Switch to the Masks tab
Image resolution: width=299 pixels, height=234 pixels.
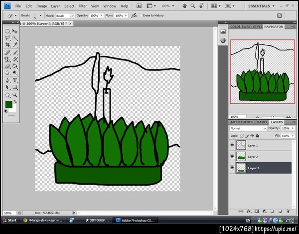[262, 122]
